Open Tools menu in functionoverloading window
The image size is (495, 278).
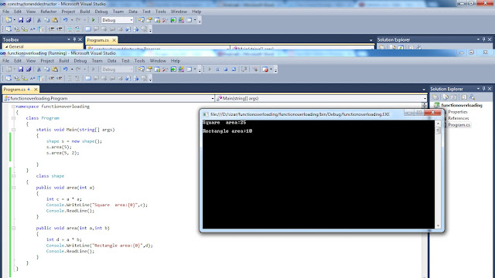point(139,61)
